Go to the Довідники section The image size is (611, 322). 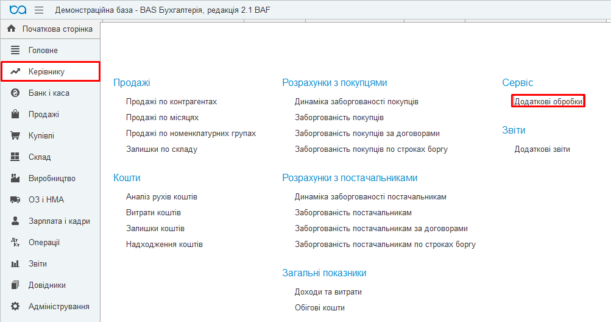click(47, 285)
